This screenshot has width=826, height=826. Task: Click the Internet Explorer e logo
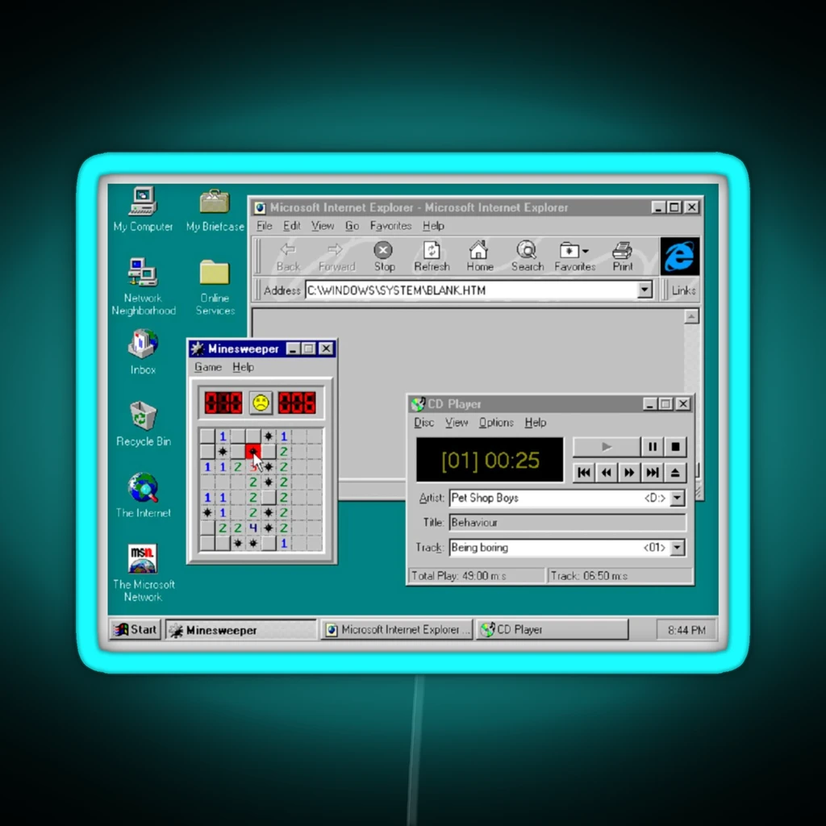pyautogui.click(x=679, y=256)
